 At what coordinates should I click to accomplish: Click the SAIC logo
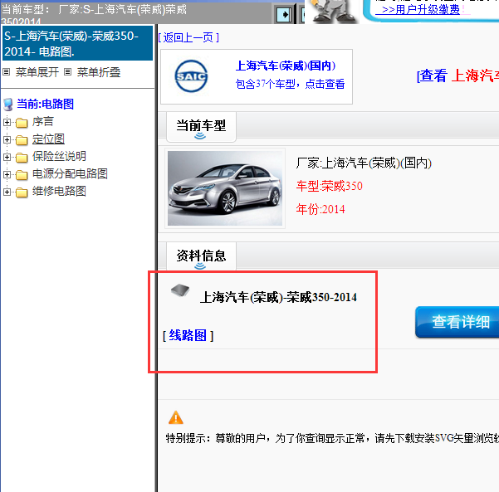click(191, 76)
